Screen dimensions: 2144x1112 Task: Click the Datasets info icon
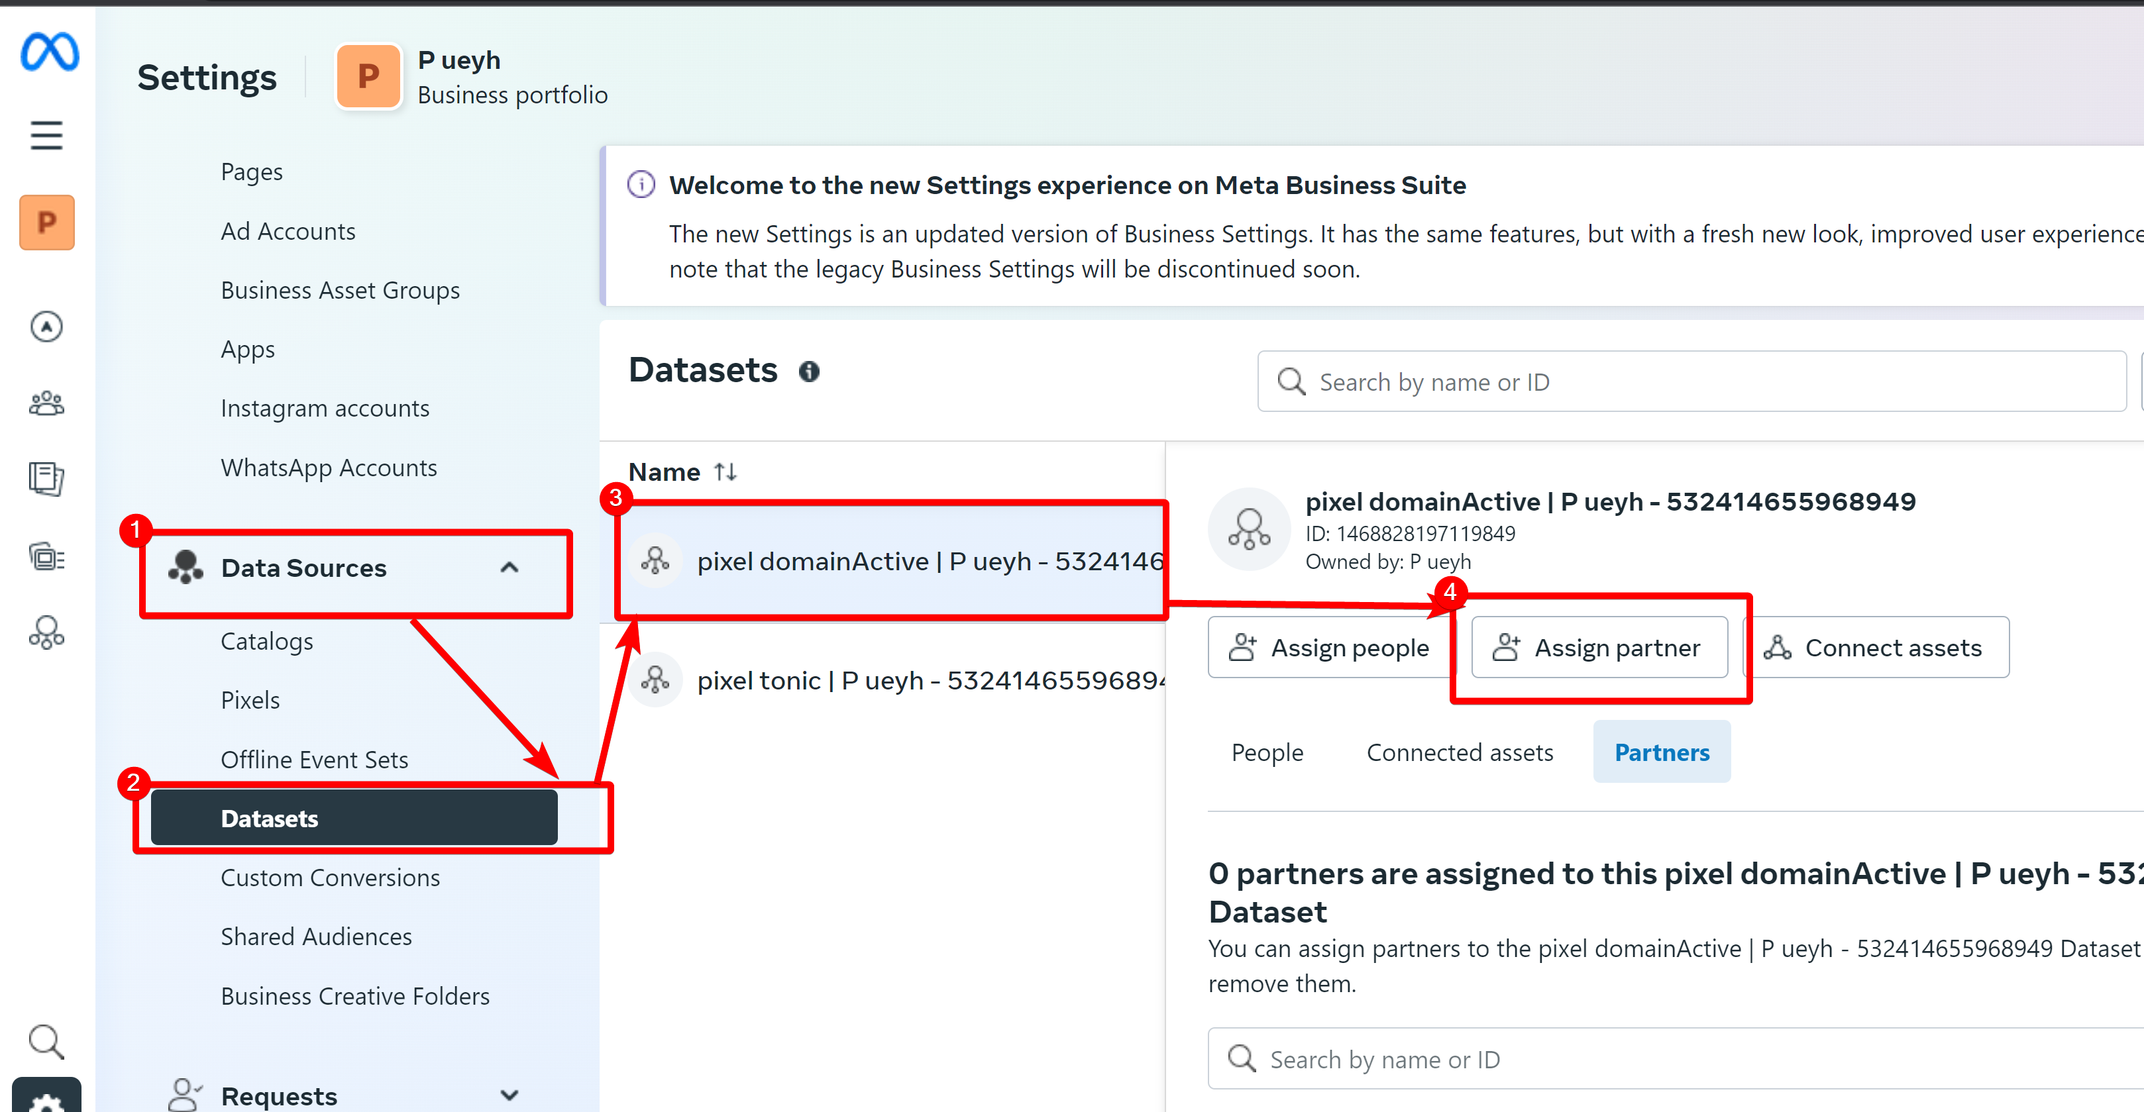(x=809, y=371)
